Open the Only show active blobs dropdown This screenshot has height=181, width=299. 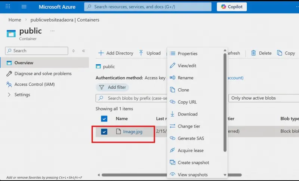tap(264, 98)
